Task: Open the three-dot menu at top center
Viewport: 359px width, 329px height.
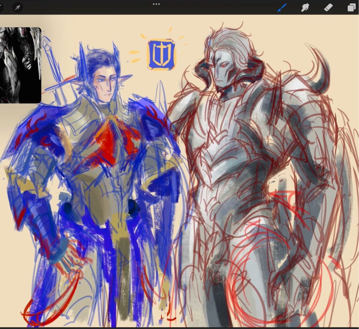Action: click(156, 4)
